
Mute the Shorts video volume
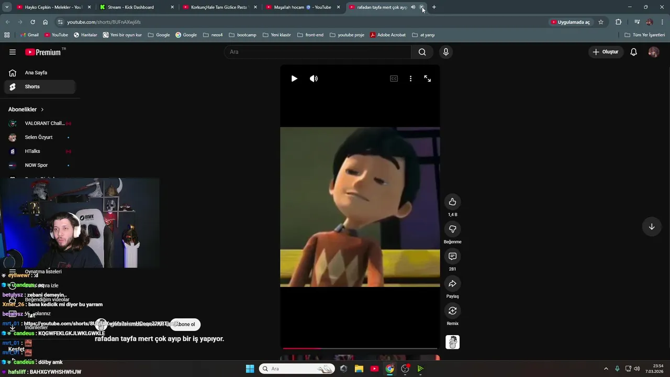point(314,79)
